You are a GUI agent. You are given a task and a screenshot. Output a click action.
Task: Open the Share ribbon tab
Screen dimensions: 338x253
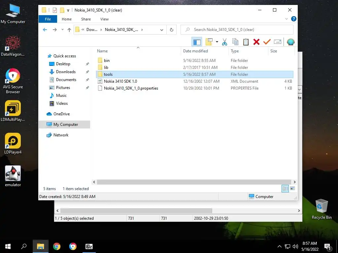click(x=86, y=19)
